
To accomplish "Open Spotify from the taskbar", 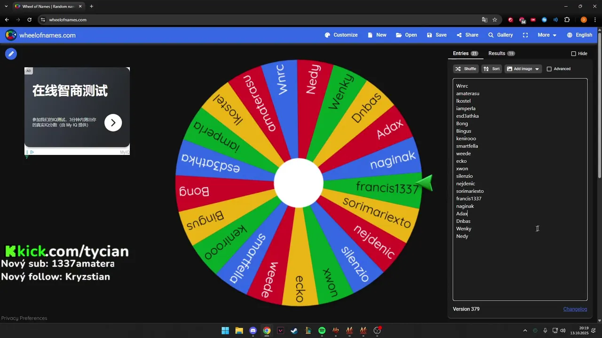I will tap(322, 330).
